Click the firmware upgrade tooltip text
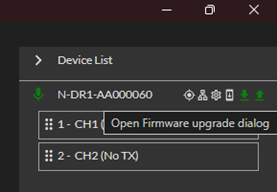 (x=190, y=124)
